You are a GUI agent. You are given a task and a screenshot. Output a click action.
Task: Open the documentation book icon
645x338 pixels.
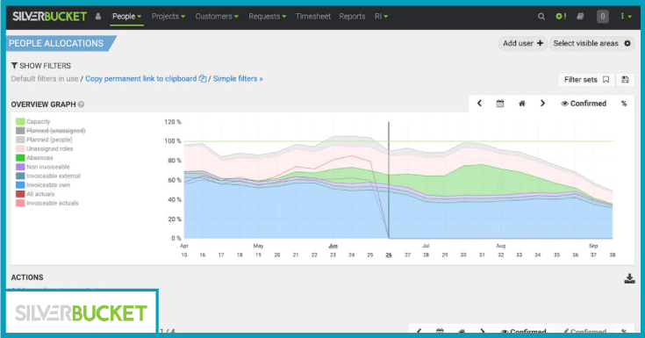(580, 17)
